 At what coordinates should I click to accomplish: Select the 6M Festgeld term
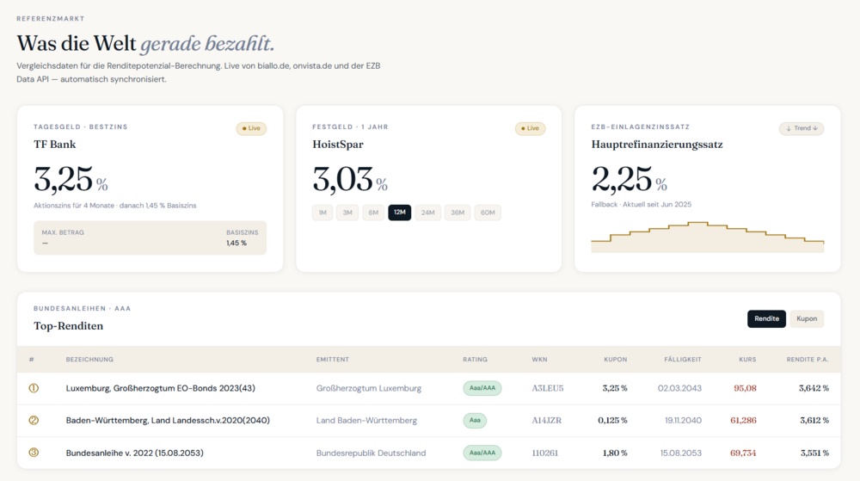tap(373, 213)
